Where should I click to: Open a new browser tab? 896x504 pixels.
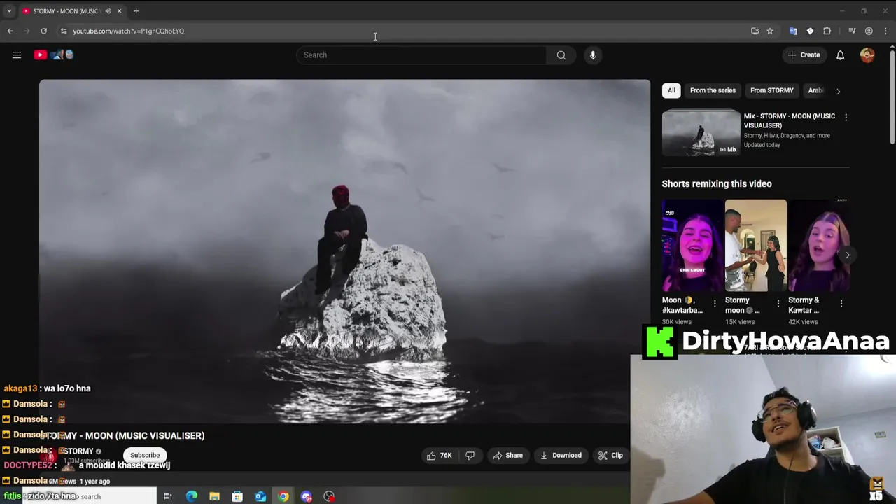pos(136,11)
